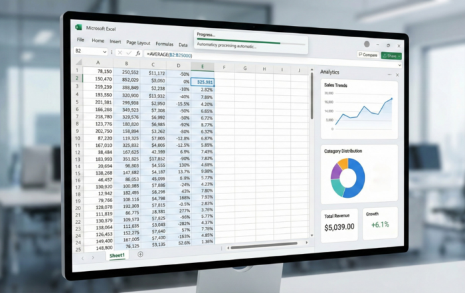Select column F header
The image size is (465, 293).
pyautogui.click(x=225, y=67)
